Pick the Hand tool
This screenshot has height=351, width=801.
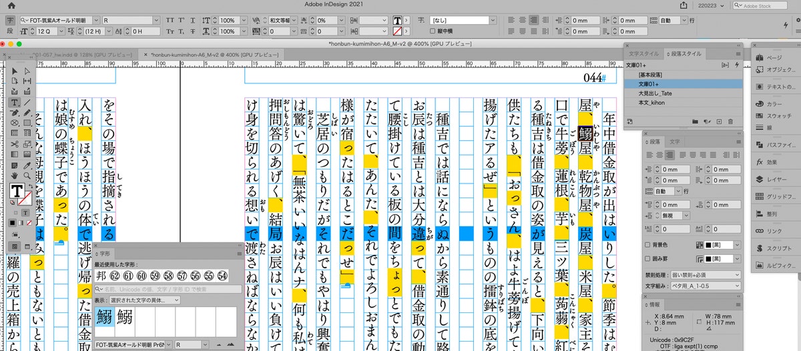click(15, 176)
